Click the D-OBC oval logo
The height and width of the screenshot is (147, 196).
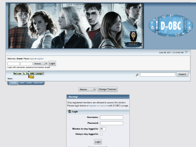171,26
